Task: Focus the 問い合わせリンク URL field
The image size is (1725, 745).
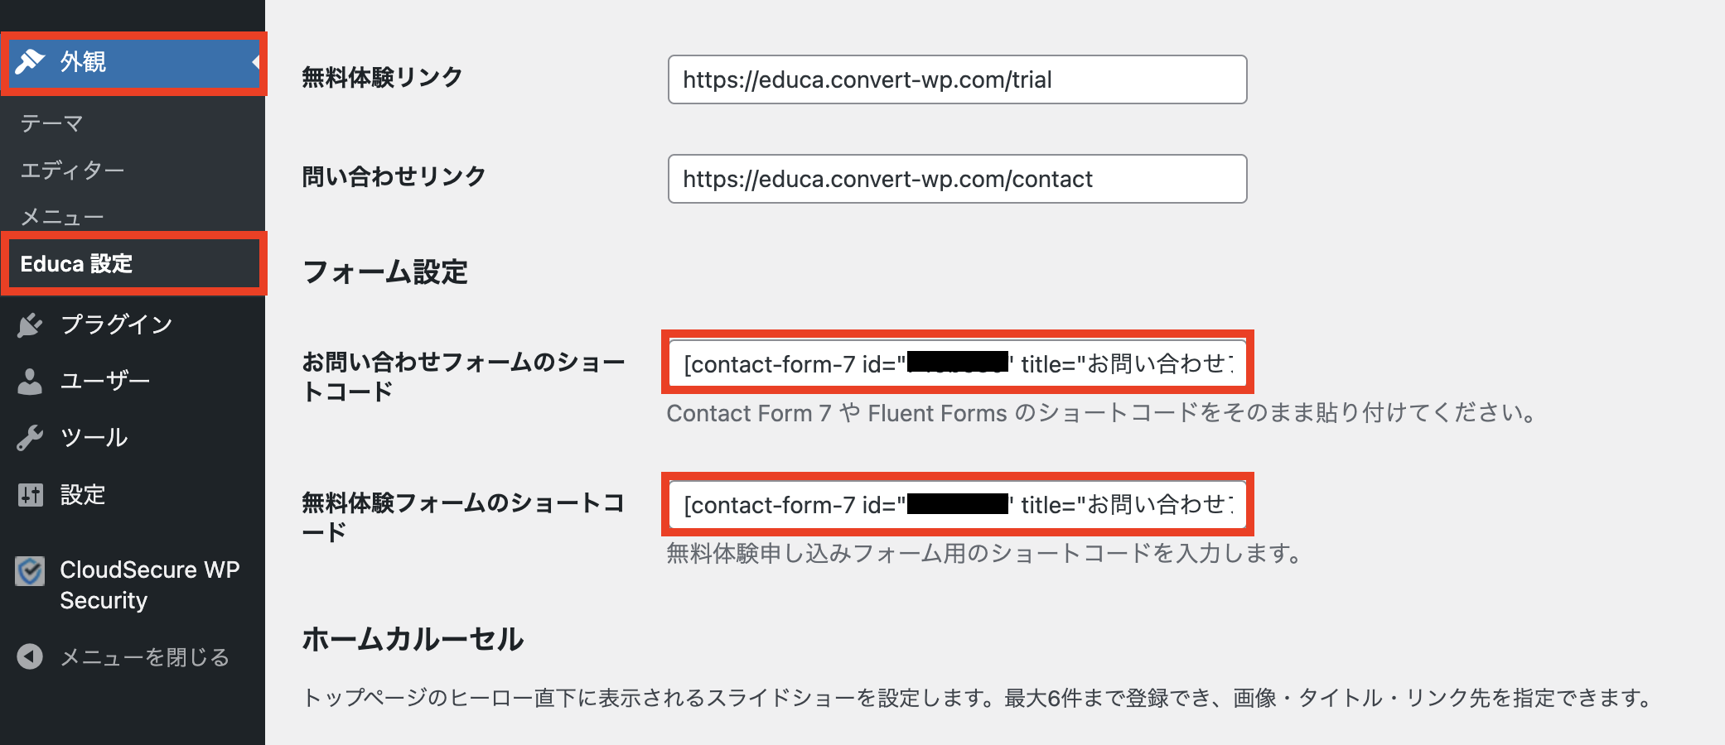Action: 957,179
